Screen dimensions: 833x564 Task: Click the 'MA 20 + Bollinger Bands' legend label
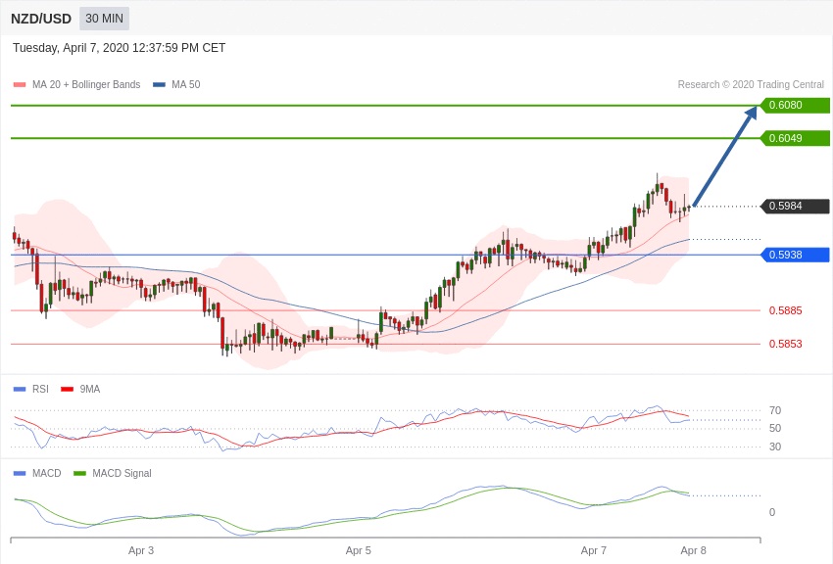coord(86,84)
